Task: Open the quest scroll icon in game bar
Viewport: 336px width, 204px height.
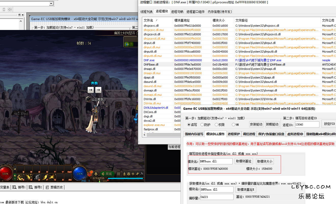Action: [137, 174]
